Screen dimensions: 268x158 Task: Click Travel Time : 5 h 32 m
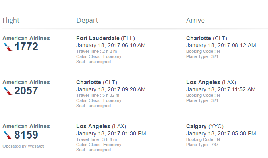(x=98, y=95)
